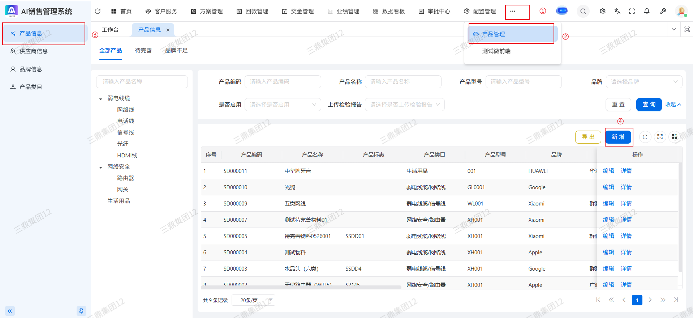The width and height of the screenshot is (693, 318).
Task: Collapse the 弱电线缆 tree node
Action: pyautogui.click(x=101, y=99)
